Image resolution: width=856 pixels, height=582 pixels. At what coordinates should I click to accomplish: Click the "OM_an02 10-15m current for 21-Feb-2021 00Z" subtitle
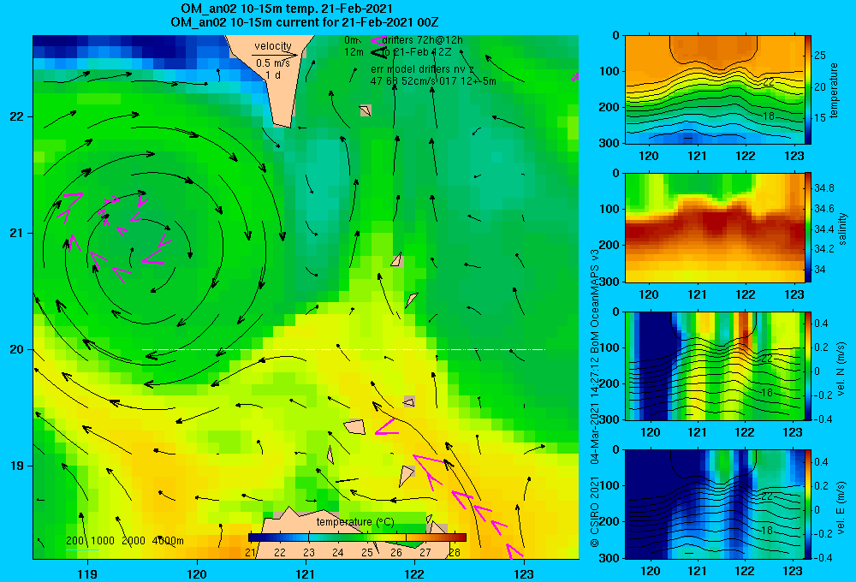point(304,22)
